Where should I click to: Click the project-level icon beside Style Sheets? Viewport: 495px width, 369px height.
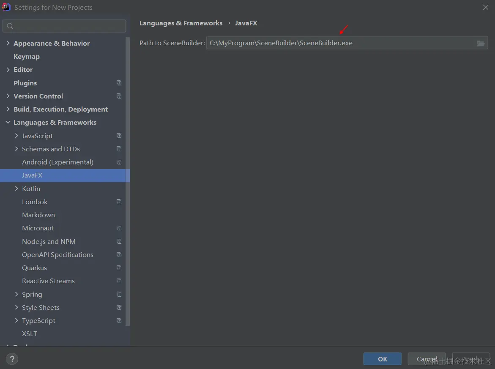pyautogui.click(x=119, y=307)
